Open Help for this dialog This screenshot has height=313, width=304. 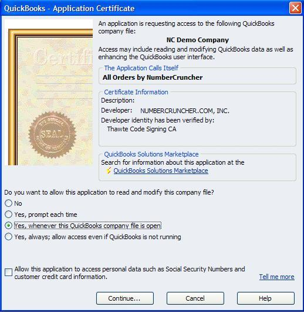tap(266, 298)
